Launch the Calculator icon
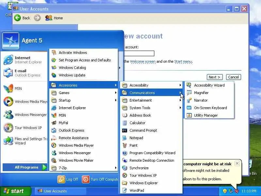261x196 pixels. click(x=125, y=123)
